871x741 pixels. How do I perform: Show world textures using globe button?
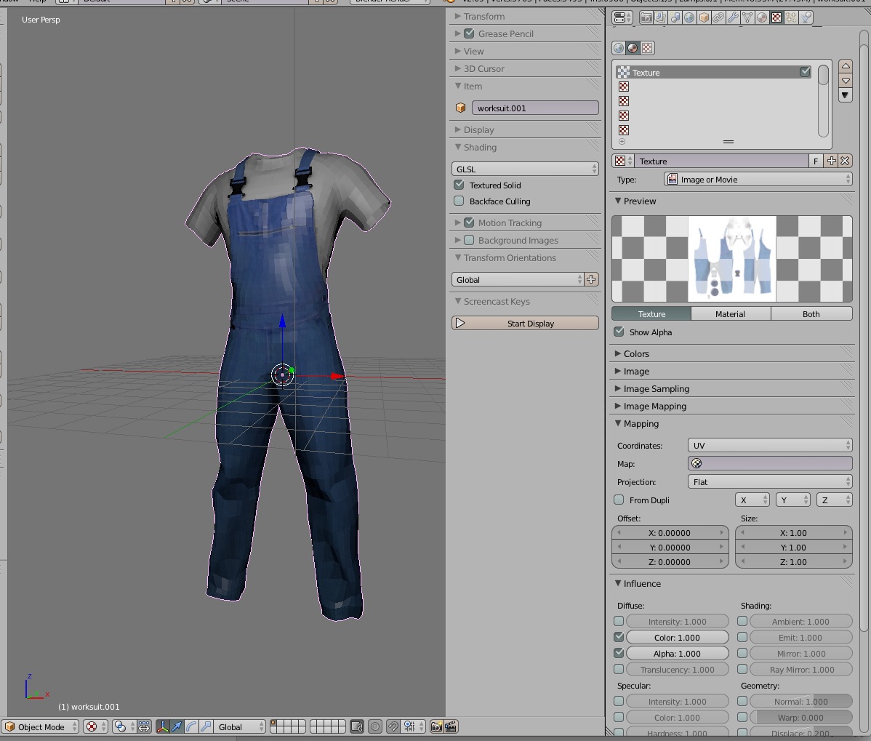619,48
